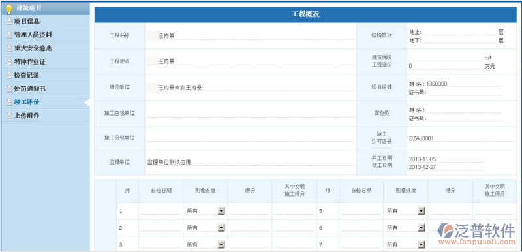The width and height of the screenshot is (522, 252).
Task: Expand the 形象进度 dropdown in row 5
Action: [x=405, y=211]
